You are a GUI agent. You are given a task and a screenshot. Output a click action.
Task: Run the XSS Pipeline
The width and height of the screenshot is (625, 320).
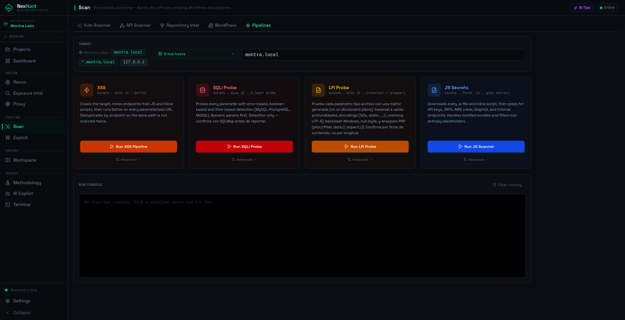click(x=129, y=147)
